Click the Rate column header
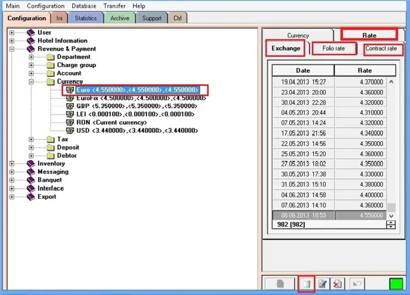Image resolution: width=410 pixels, height=295 pixels. pos(365,71)
